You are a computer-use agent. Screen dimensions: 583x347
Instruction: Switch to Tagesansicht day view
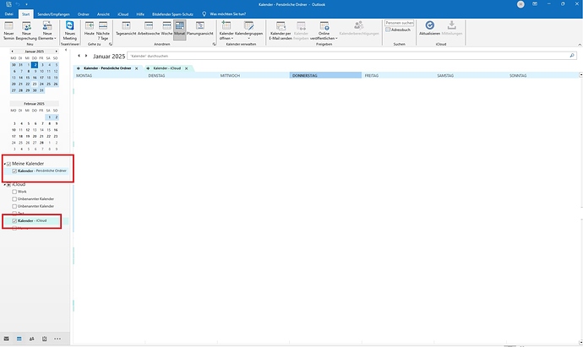[126, 29]
